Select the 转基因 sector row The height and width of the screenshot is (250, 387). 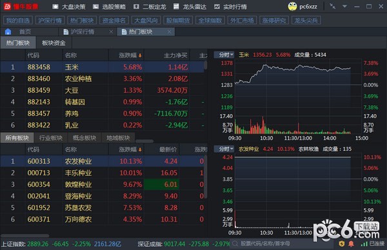point(102,102)
